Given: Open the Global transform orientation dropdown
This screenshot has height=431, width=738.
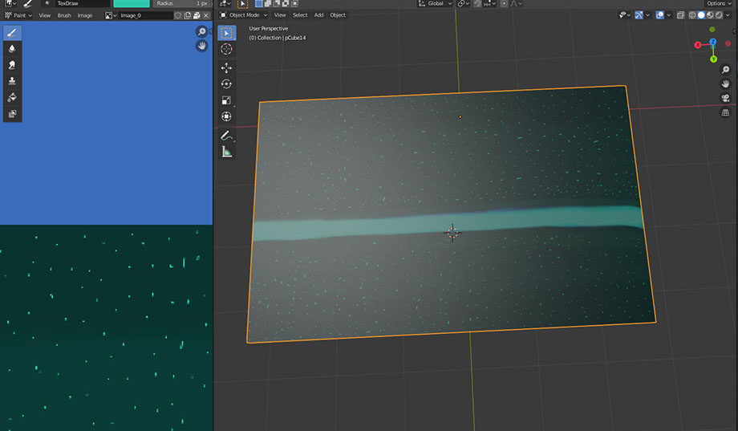Looking at the screenshot, I should coord(437,4).
